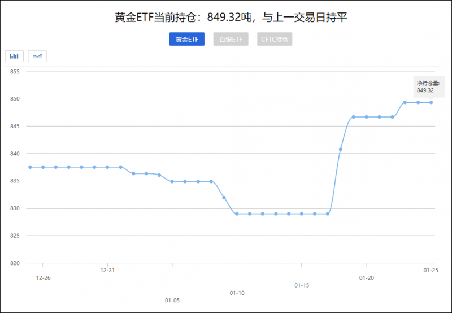Screen dimensions: 452x313
Task: Click y-axis value 850
Action: pyautogui.click(x=15, y=99)
